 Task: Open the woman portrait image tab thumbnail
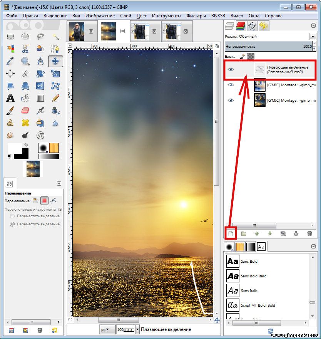click(77, 32)
